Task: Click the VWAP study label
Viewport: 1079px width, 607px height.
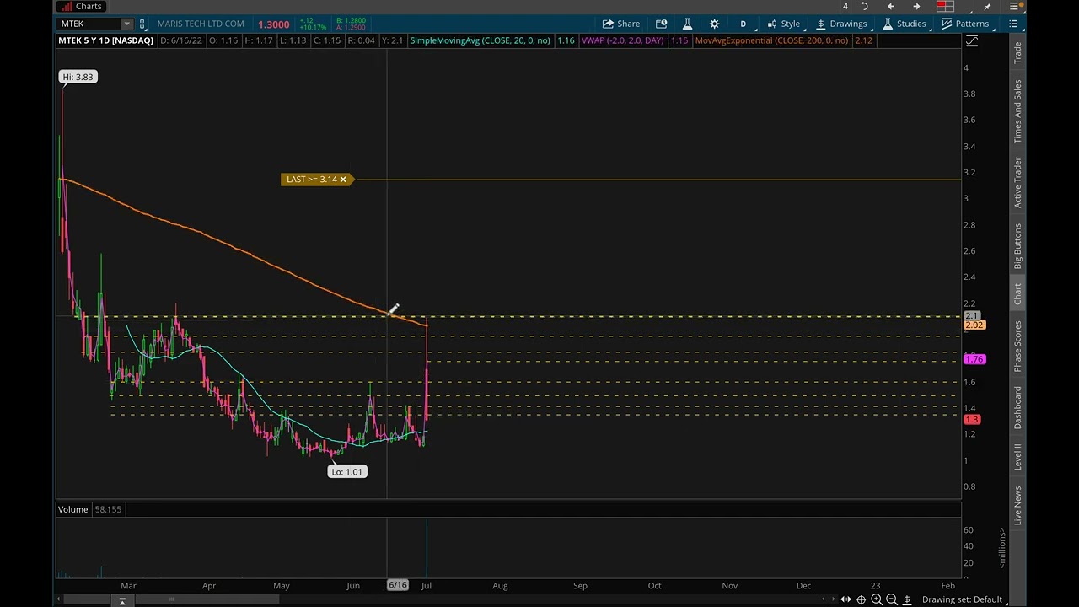Action: [623, 40]
